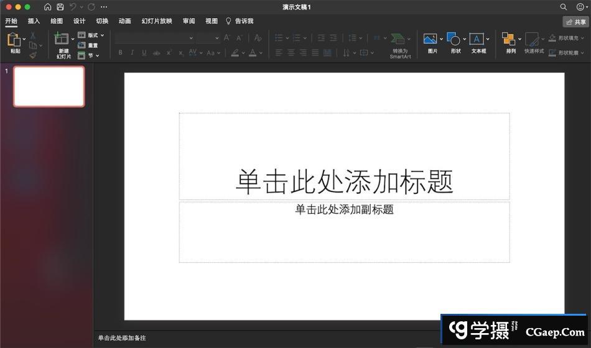Screen dimensions: 591x348
Task: Open the Slide Show (幻灯片放映) tab
Action: (x=157, y=21)
